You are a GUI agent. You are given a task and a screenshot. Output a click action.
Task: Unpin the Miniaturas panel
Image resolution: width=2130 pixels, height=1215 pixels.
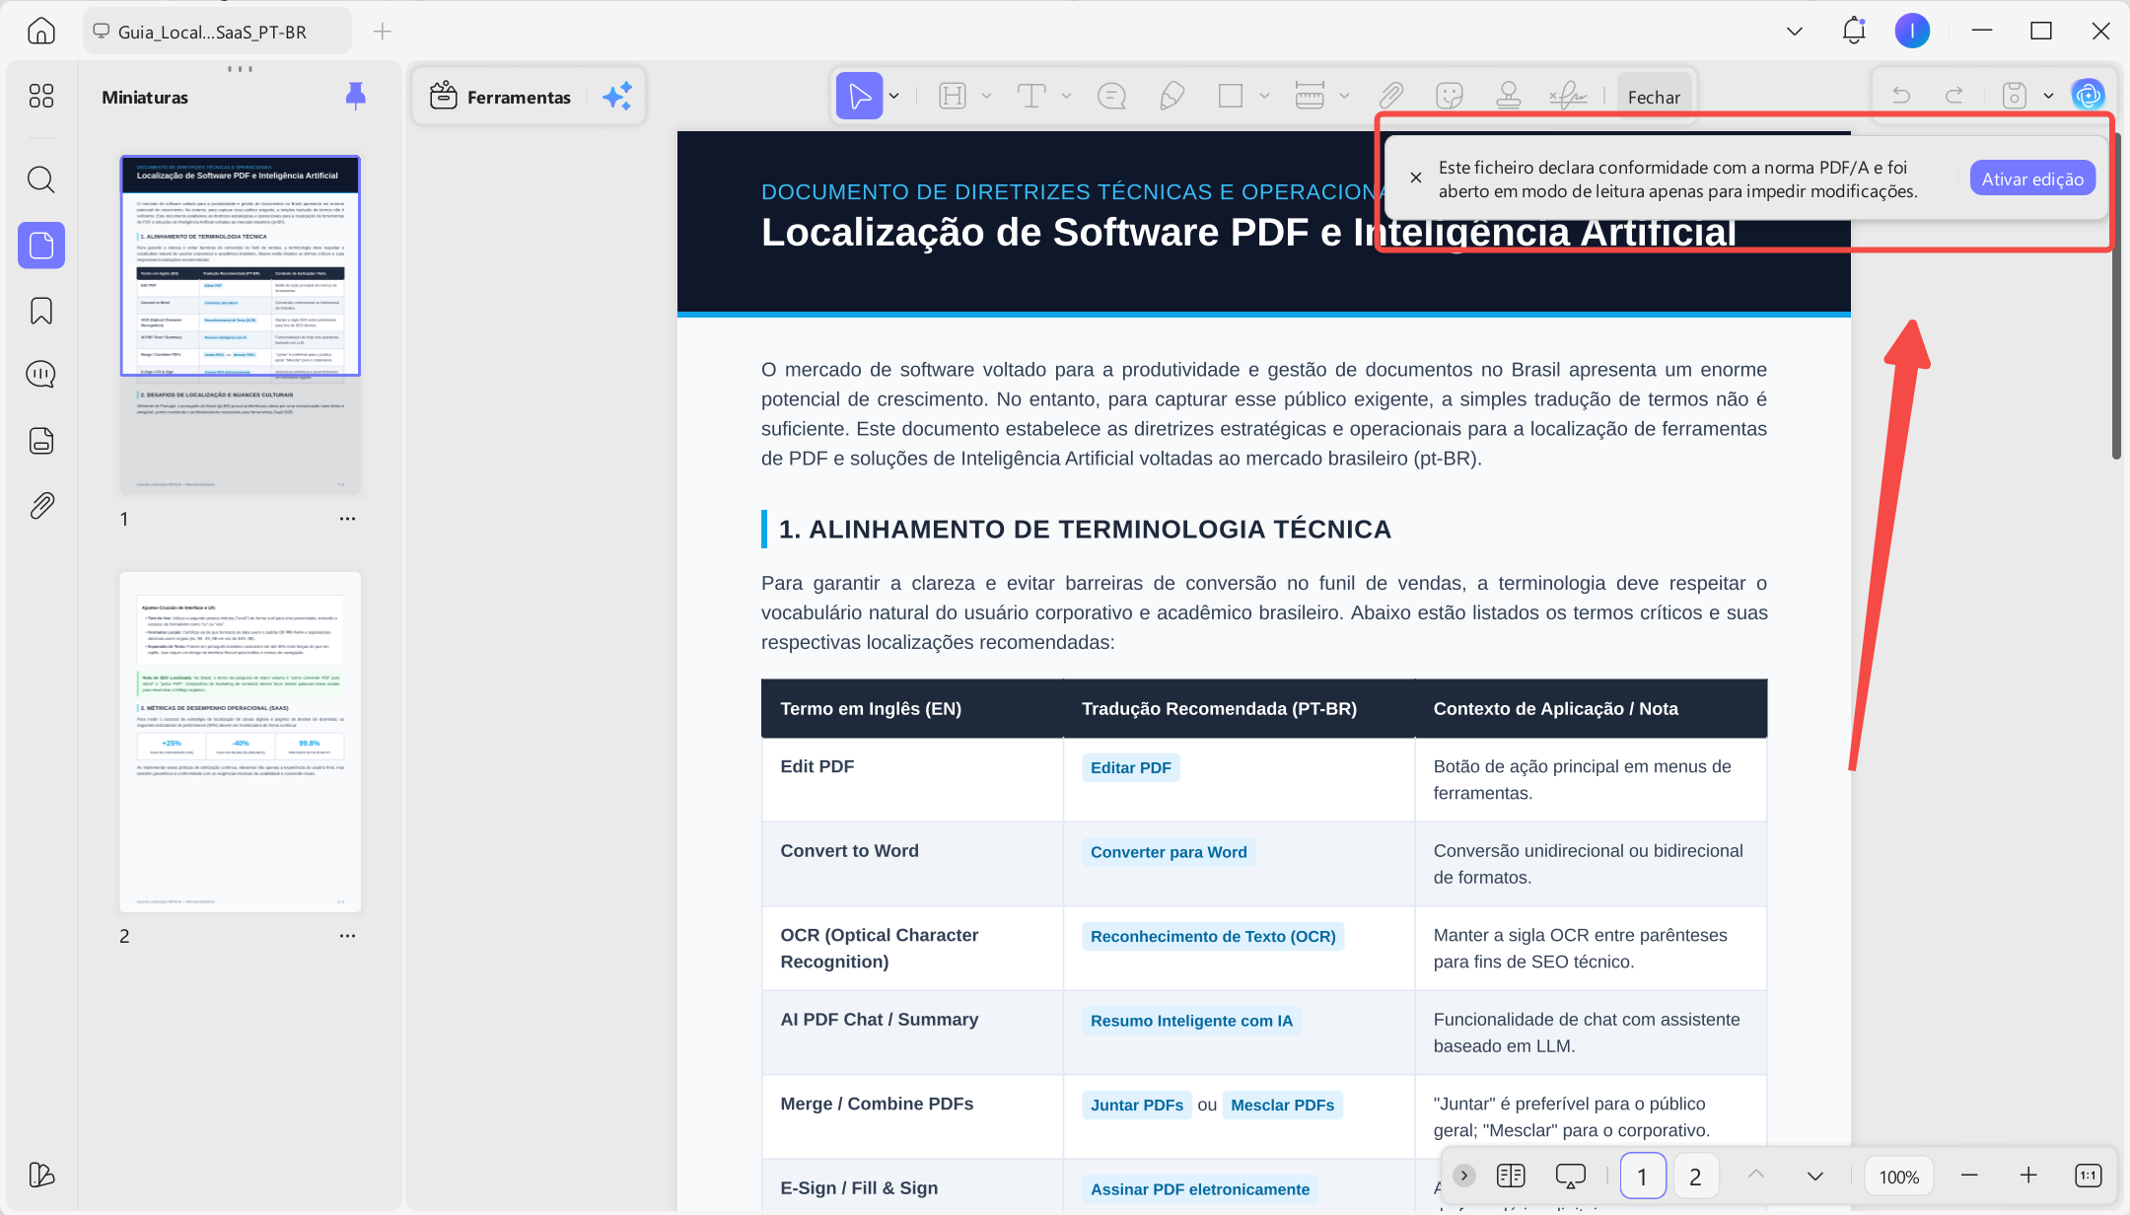point(356,96)
